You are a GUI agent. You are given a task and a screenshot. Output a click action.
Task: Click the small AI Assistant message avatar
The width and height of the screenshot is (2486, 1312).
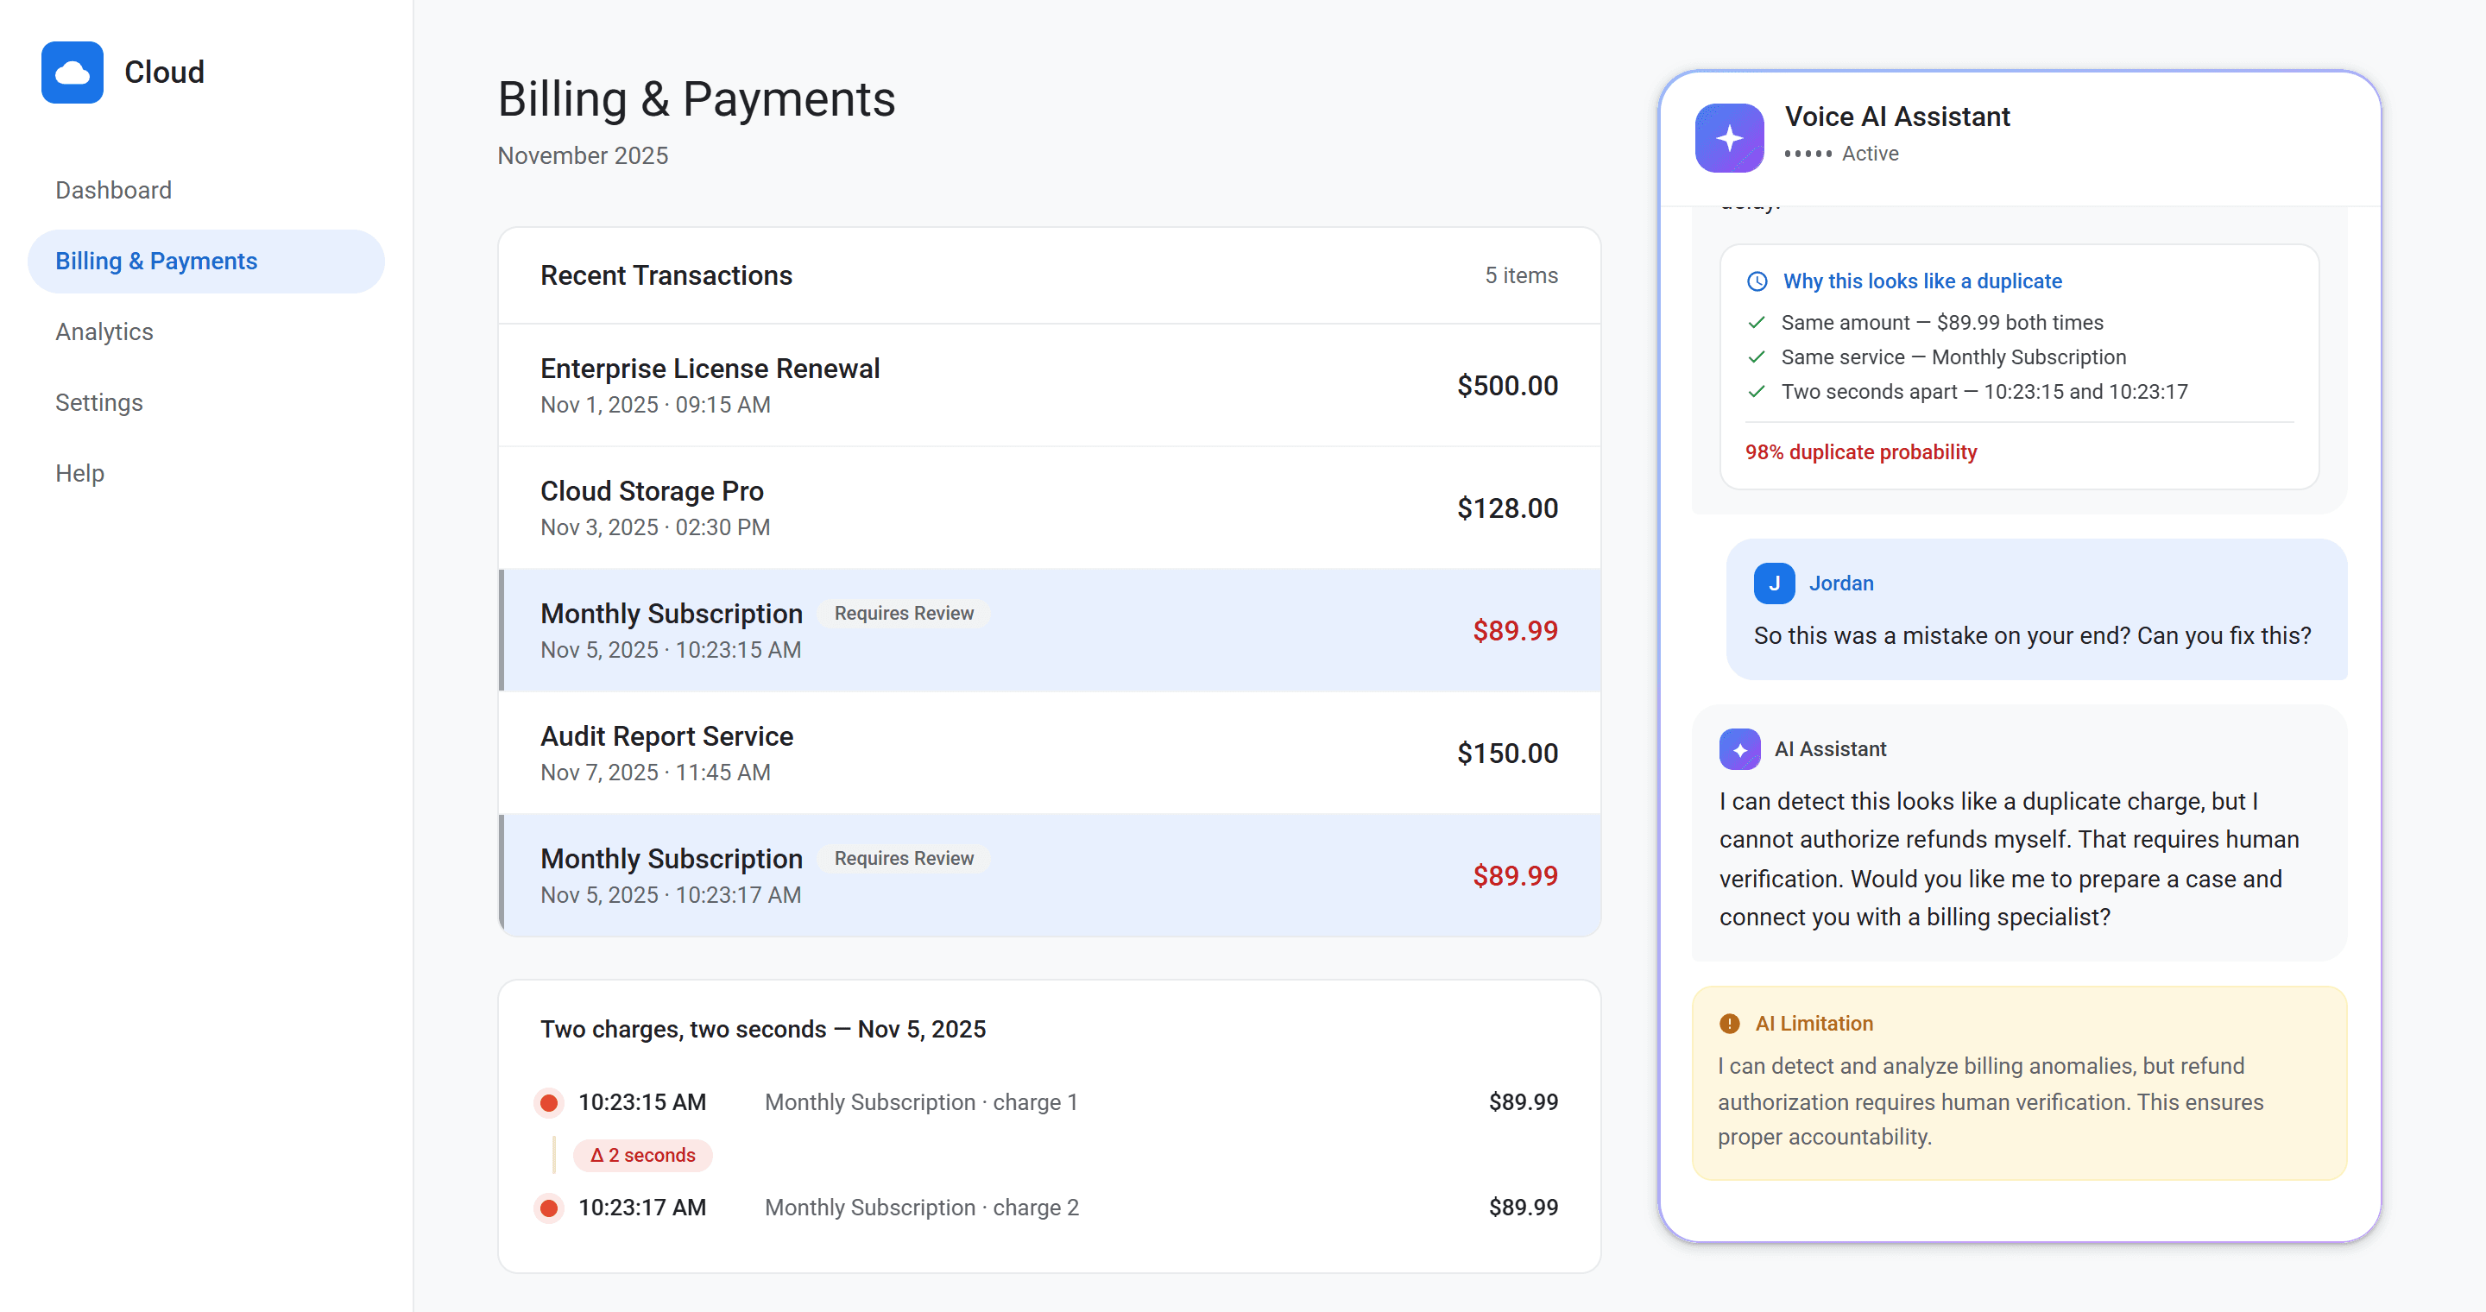(1739, 749)
